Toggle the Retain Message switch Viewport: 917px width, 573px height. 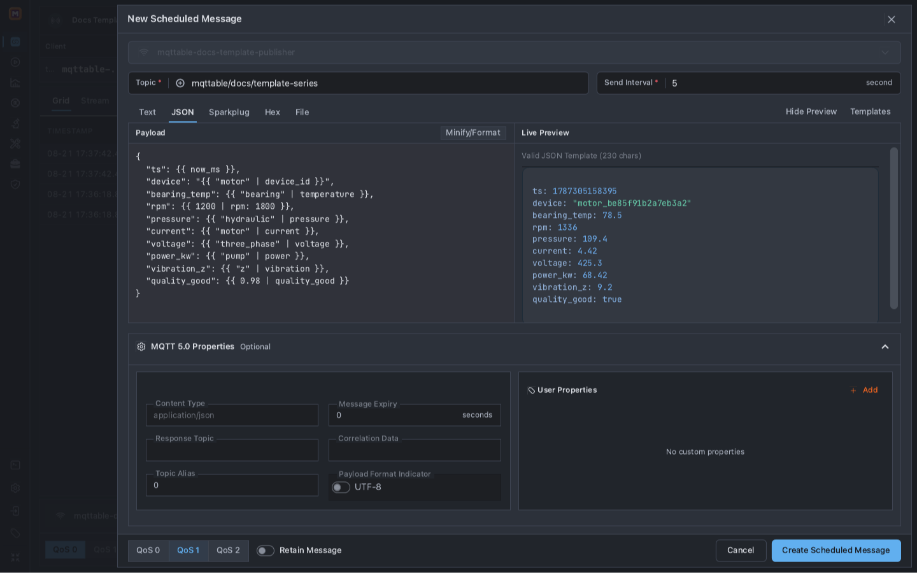pos(266,551)
